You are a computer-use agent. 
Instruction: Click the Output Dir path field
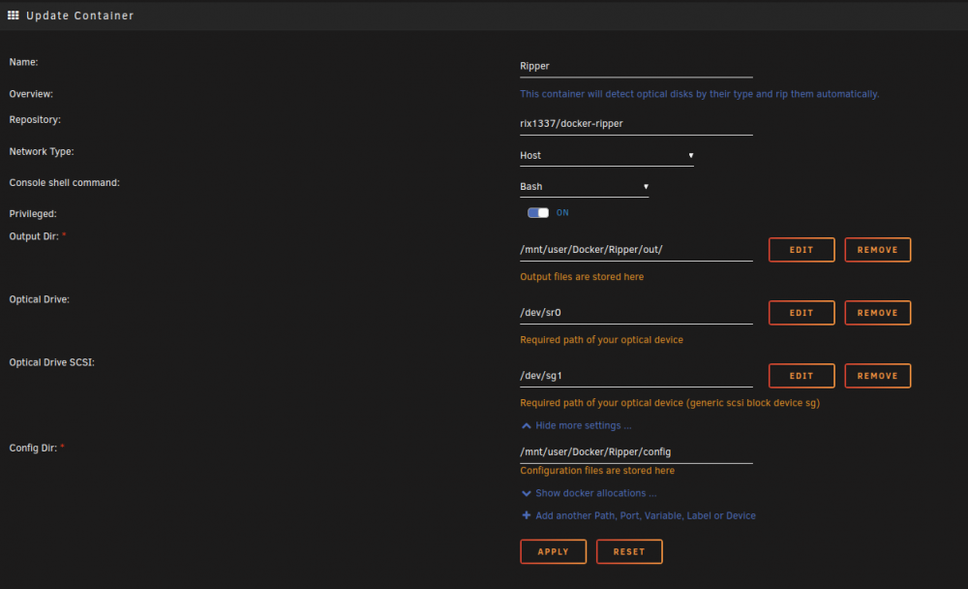click(636, 250)
